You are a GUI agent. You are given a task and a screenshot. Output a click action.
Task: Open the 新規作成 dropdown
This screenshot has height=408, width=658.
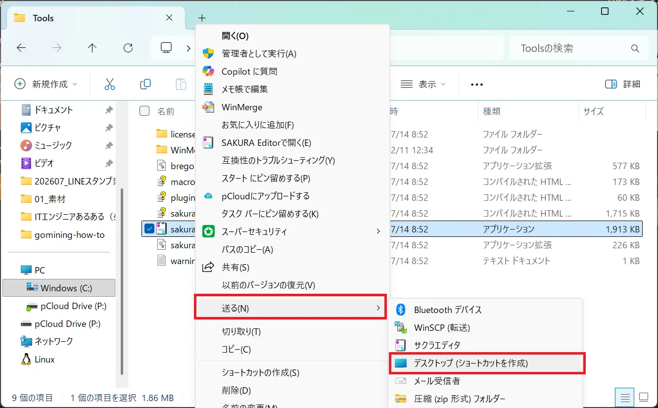[x=46, y=84]
